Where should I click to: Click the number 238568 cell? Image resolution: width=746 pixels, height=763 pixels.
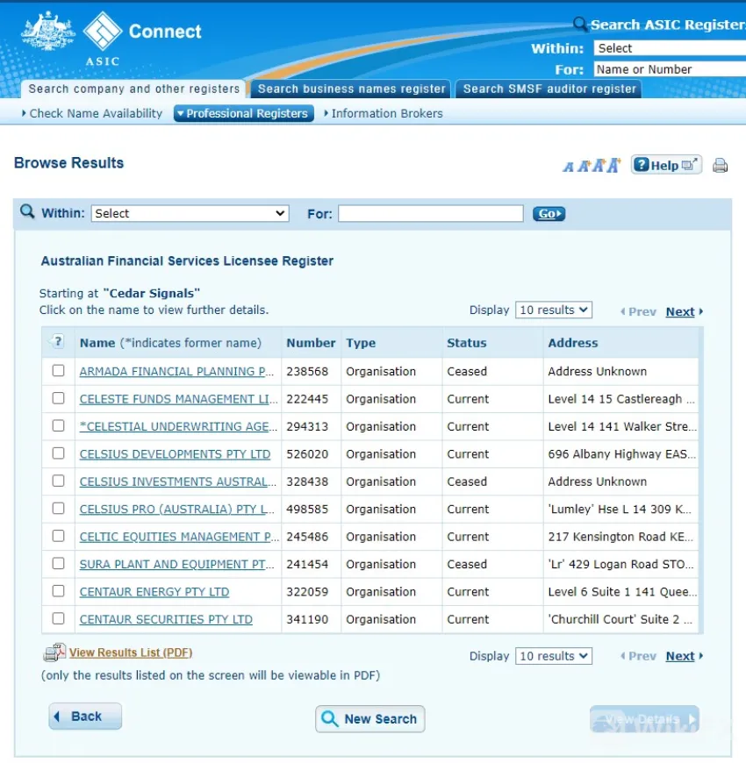pos(307,371)
